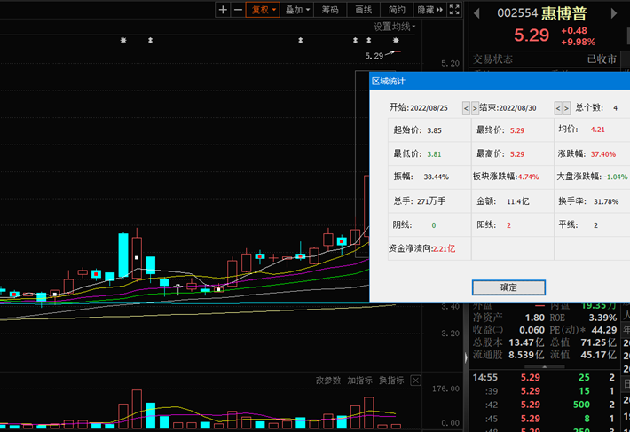
Task: Click the zoom in plus icon
Action: pos(223,10)
